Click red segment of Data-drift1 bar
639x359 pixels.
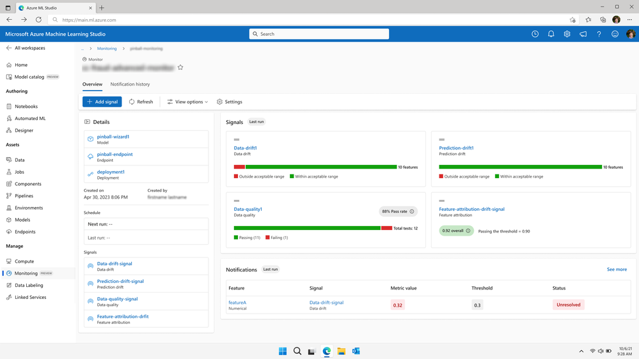click(239, 167)
